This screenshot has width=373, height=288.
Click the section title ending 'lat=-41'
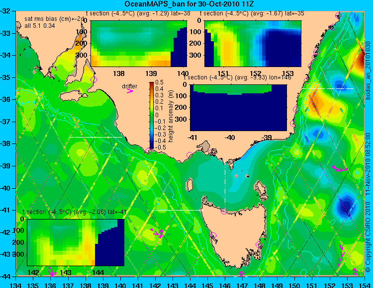coord(75,212)
